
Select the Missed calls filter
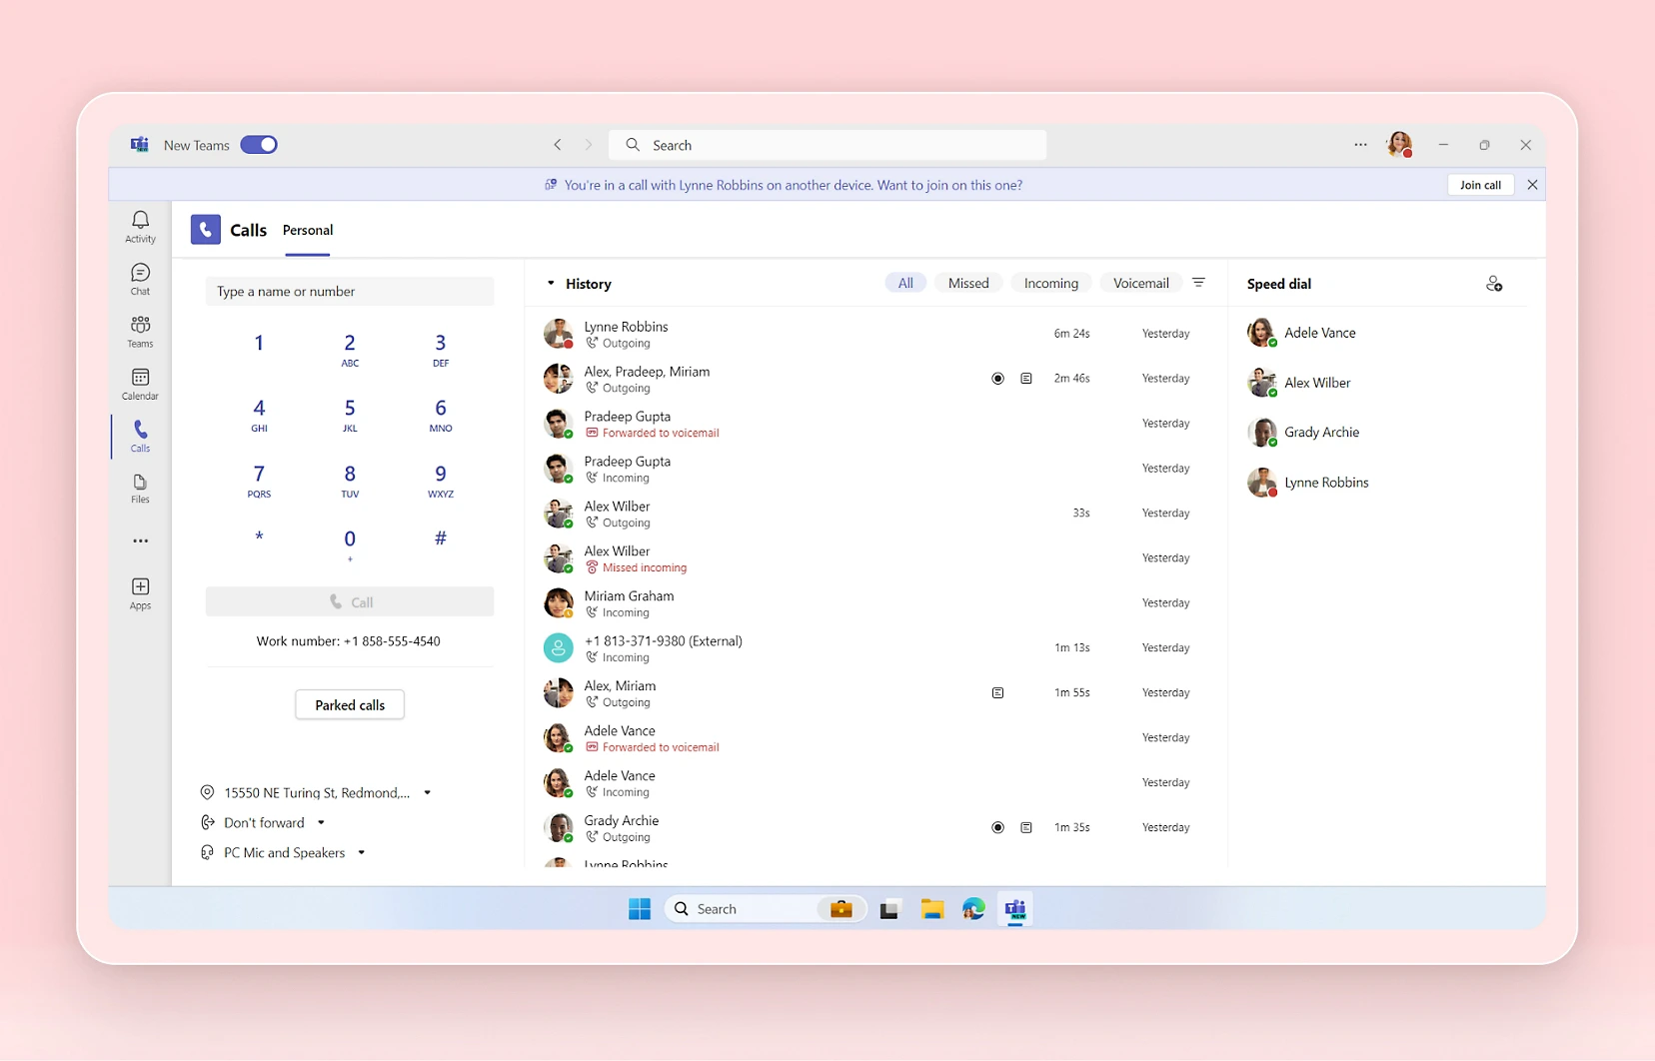(x=967, y=283)
